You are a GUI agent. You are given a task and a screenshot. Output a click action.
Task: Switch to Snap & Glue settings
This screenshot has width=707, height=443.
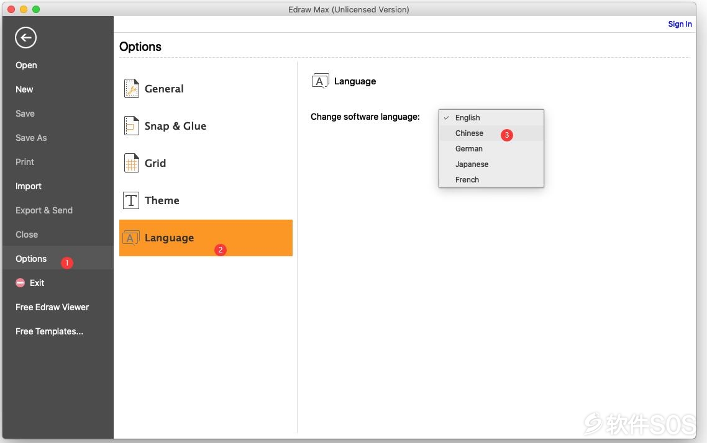[206, 126]
